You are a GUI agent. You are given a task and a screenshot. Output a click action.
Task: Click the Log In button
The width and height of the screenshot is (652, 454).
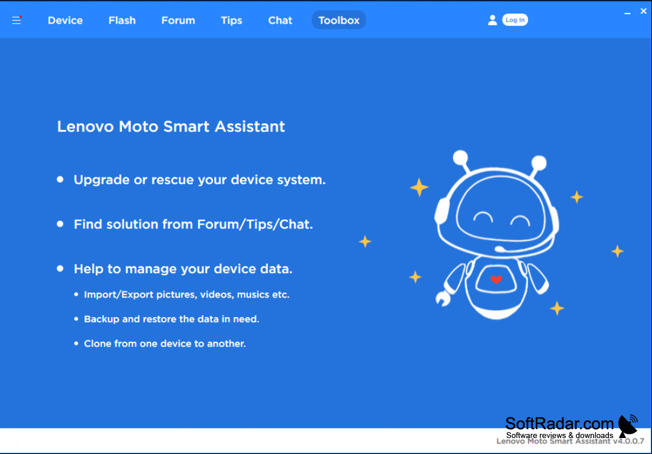(515, 20)
